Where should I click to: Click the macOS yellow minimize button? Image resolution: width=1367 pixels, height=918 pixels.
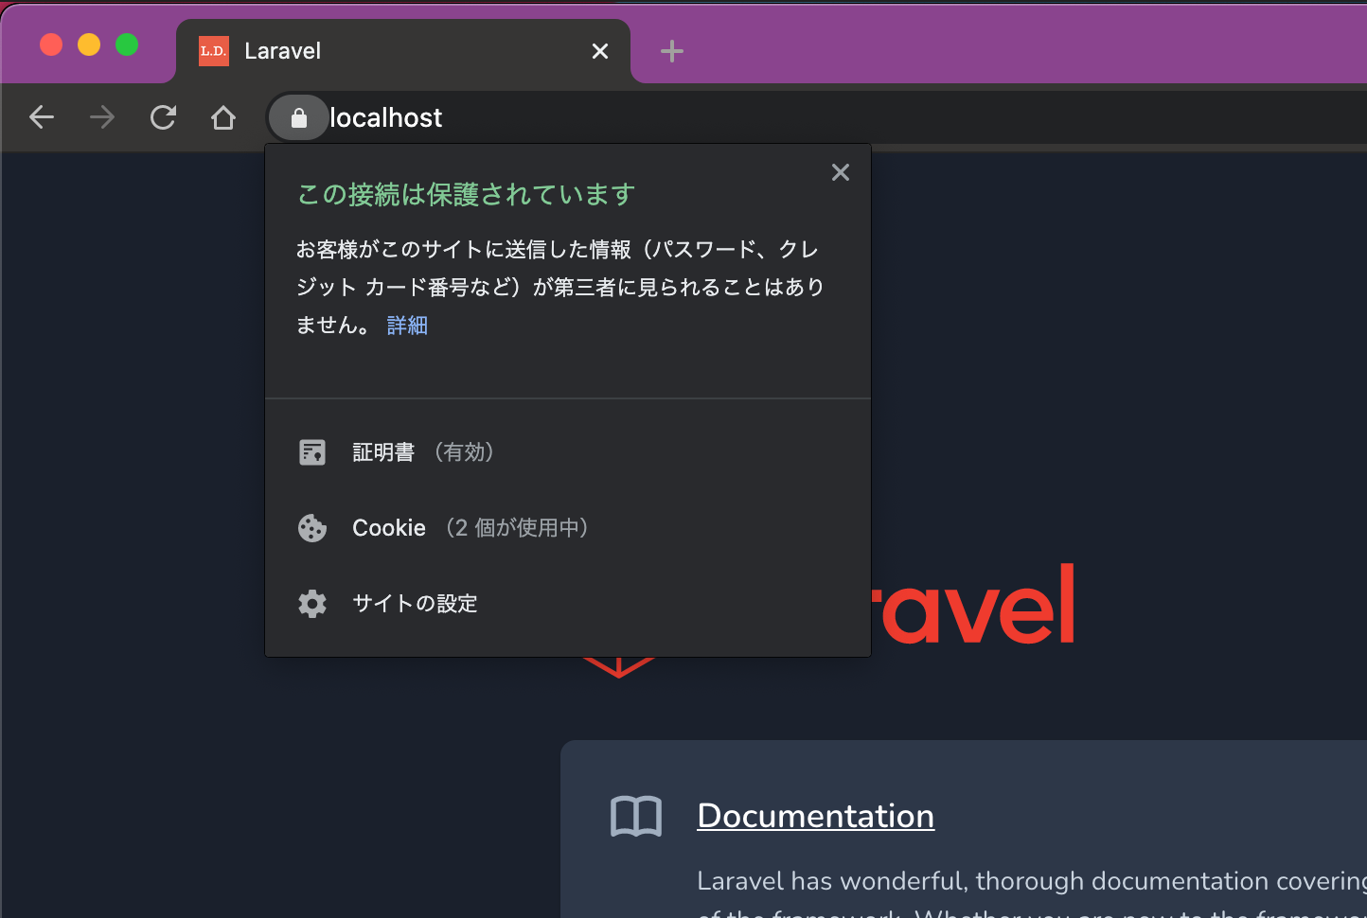pyautogui.click(x=89, y=44)
